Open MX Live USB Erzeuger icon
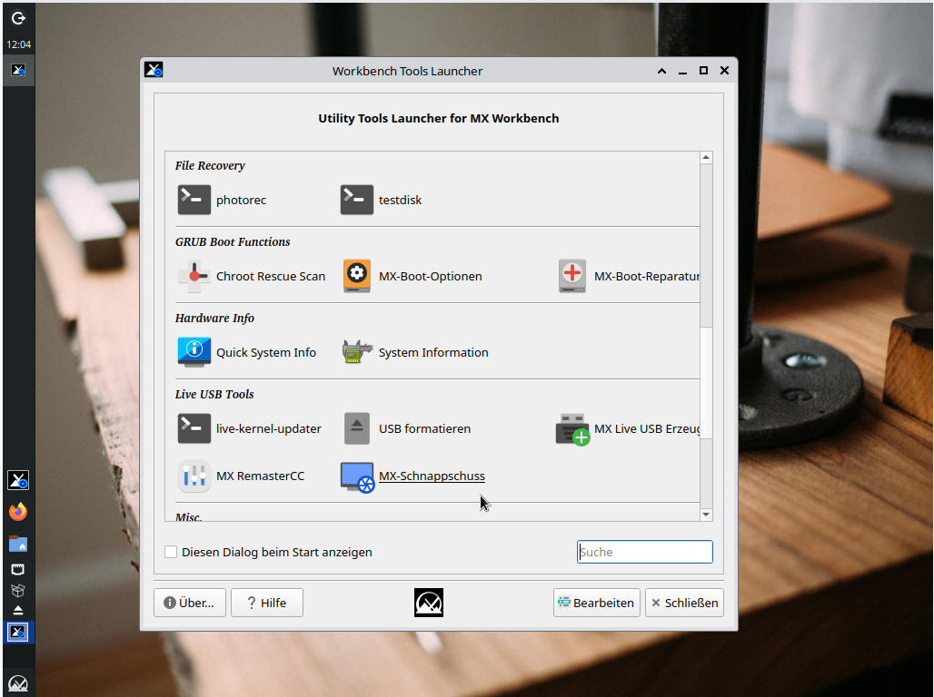This screenshot has width=934, height=697. (x=572, y=429)
